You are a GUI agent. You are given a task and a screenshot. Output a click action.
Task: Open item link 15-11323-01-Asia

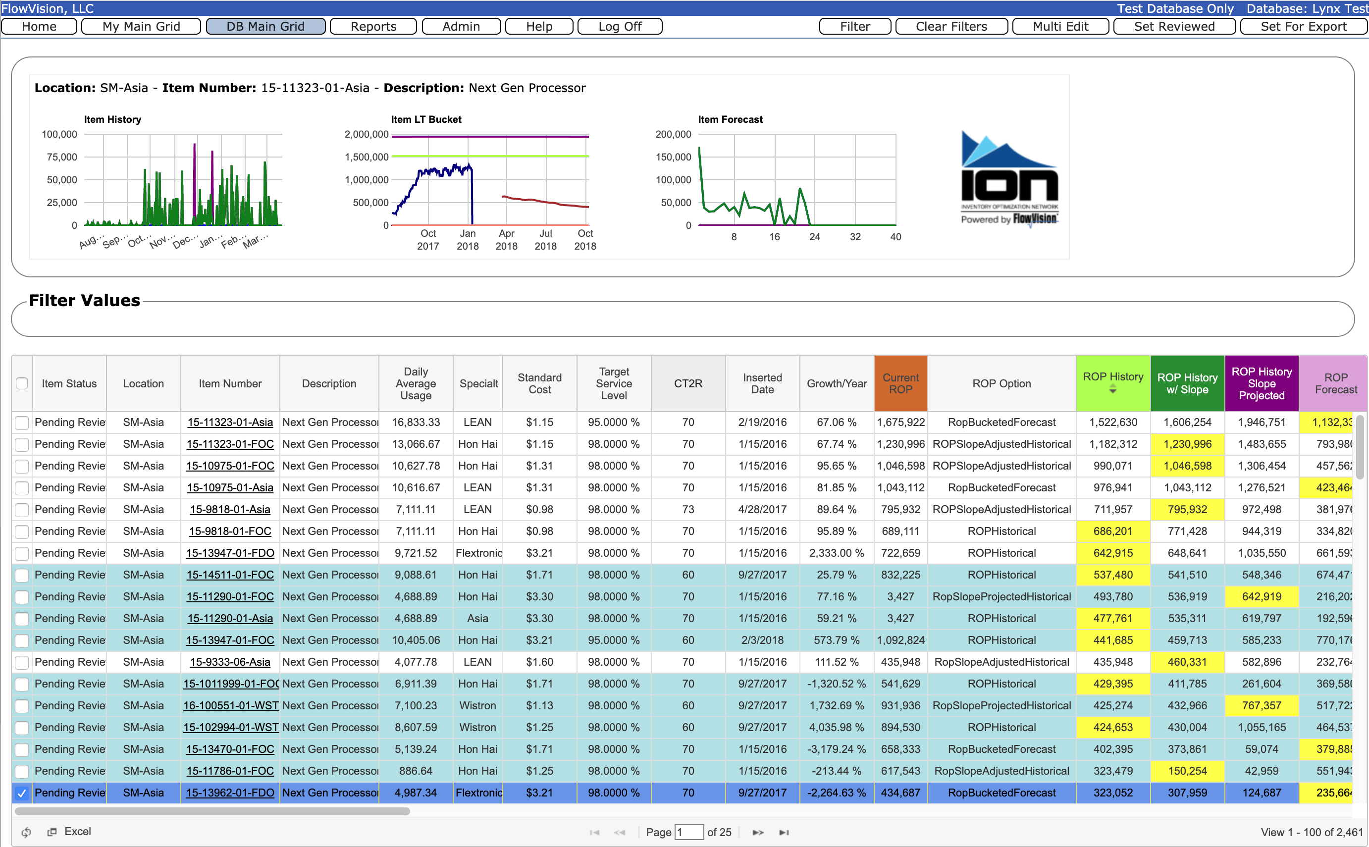click(x=230, y=423)
